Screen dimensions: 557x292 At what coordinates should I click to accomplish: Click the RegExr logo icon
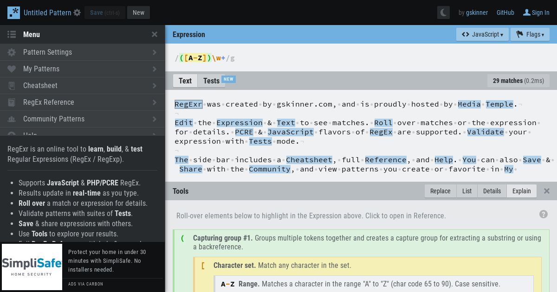[13, 13]
